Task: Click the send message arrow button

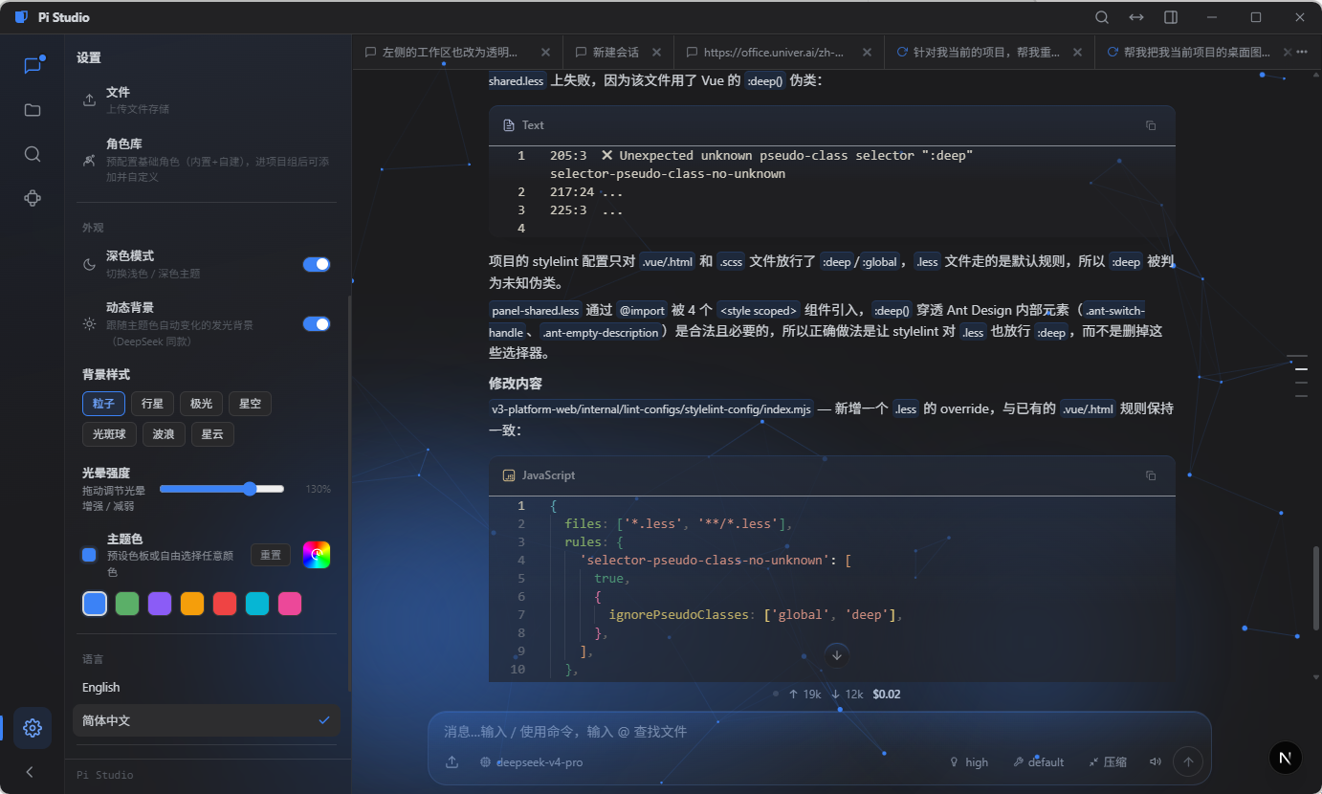Action: point(1188,761)
